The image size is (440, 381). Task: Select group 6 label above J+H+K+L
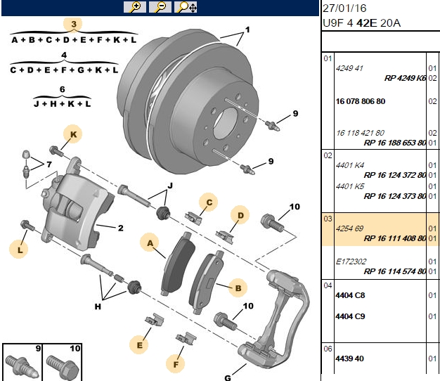coord(63,89)
